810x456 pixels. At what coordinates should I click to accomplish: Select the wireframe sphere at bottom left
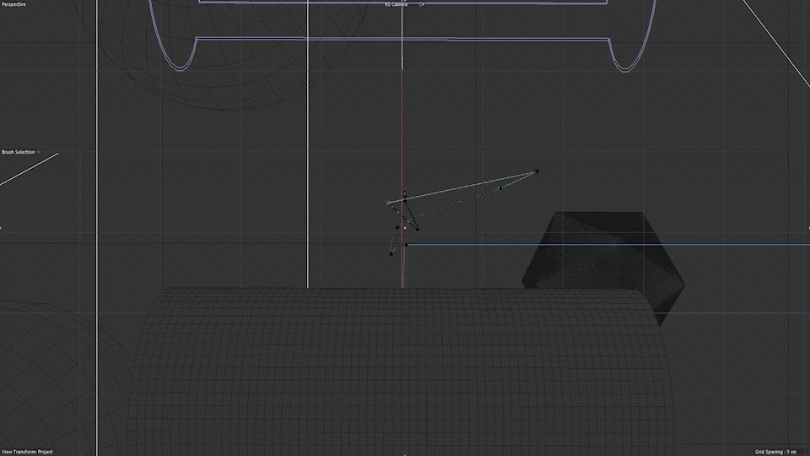[51, 372]
